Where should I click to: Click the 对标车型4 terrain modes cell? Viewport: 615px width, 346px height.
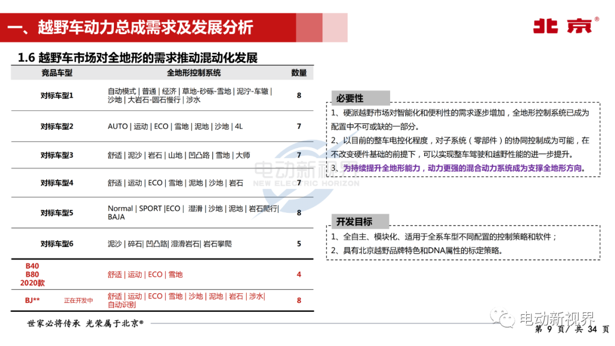175,183
